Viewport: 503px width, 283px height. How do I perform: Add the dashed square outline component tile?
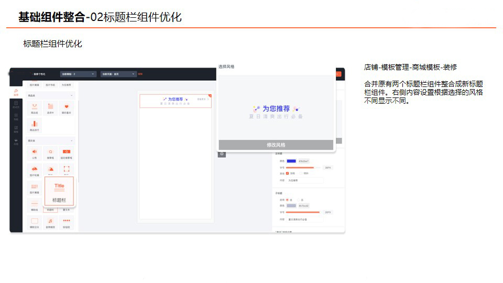pyautogui.click(x=67, y=170)
